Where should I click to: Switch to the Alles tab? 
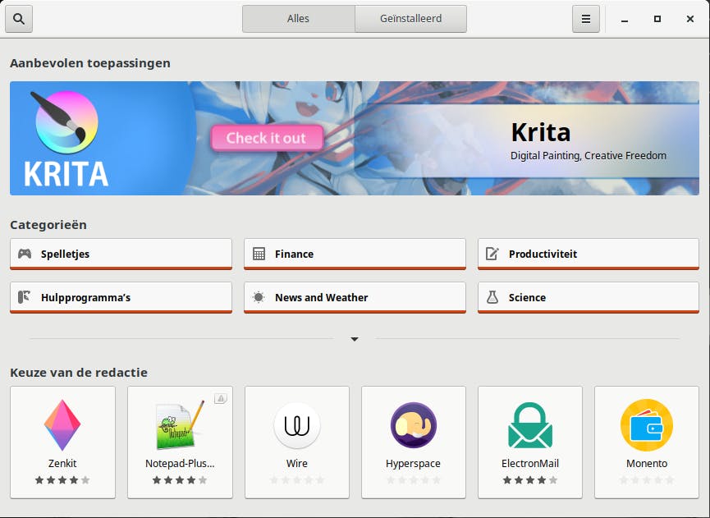pyautogui.click(x=299, y=19)
